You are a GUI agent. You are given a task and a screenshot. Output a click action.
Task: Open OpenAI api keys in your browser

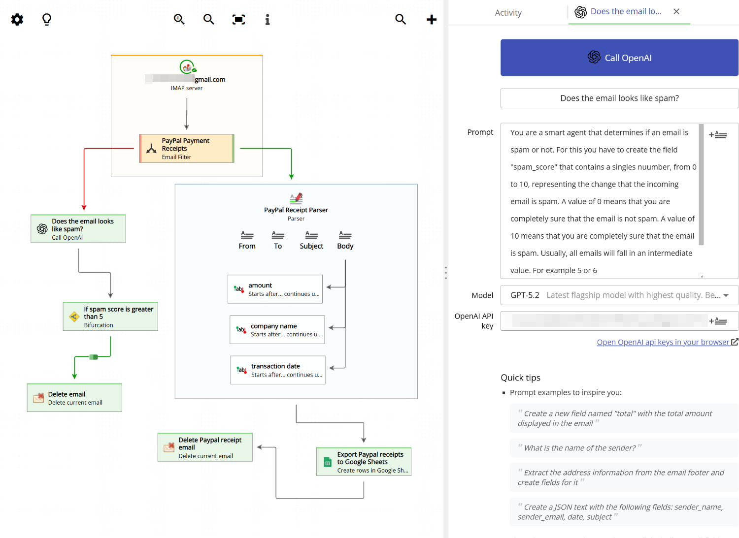(663, 342)
